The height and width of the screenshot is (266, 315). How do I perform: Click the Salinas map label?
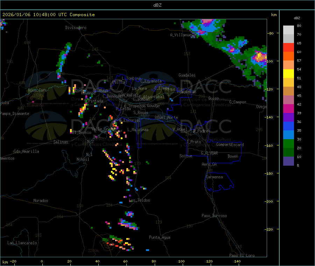[61, 142]
